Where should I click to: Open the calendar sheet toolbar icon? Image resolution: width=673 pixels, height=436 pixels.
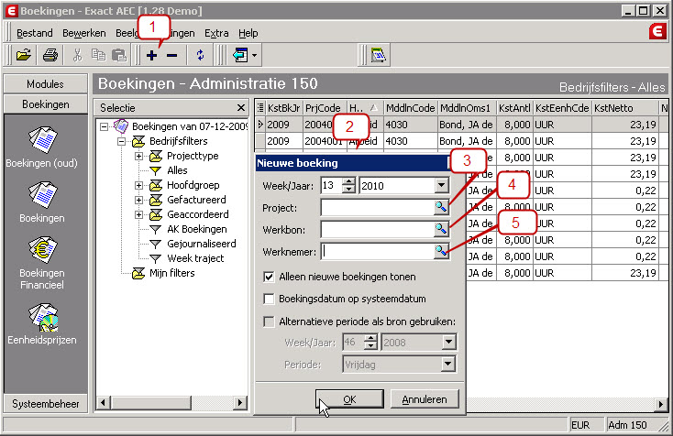pos(378,55)
